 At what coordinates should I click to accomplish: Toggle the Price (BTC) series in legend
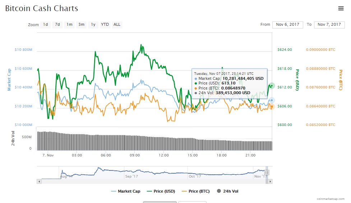click(x=196, y=191)
